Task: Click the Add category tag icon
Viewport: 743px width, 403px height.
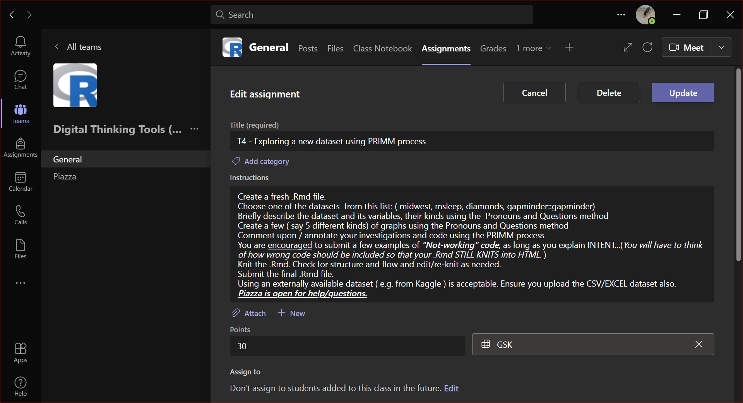Action: tap(236, 161)
